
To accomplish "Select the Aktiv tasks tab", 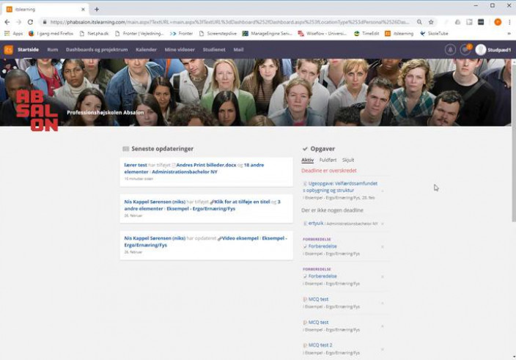I will click(308, 160).
